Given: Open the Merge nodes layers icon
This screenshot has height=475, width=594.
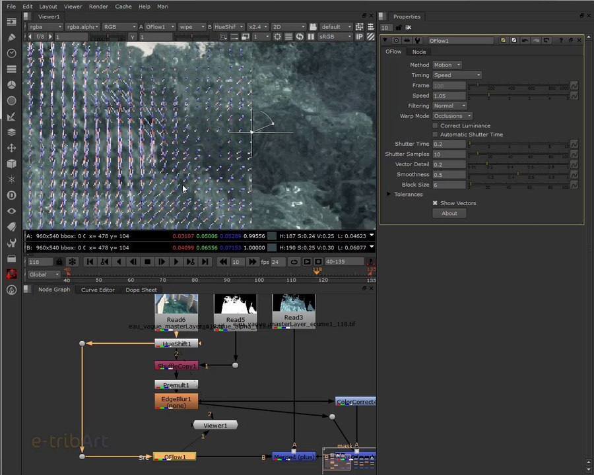Looking at the screenshot, I should 11,132.
